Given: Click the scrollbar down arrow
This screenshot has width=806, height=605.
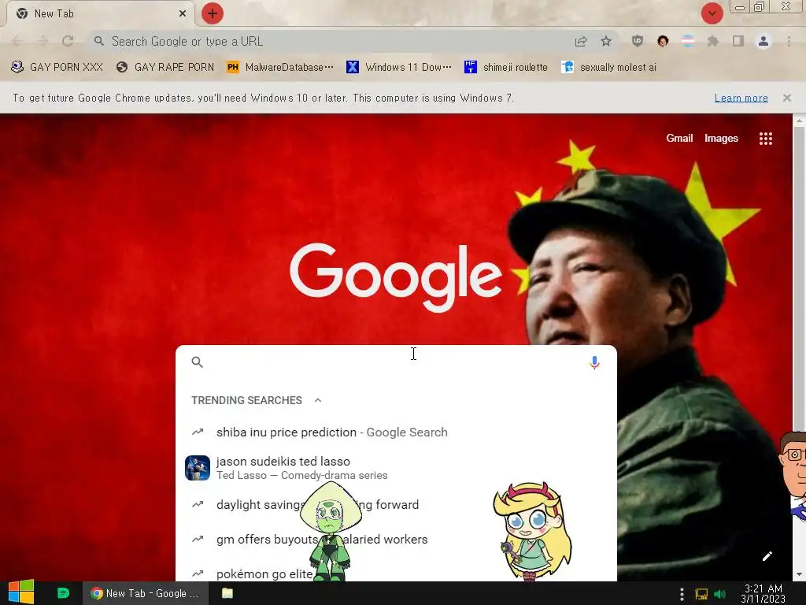Looking at the screenshot, I should point(799,574).
